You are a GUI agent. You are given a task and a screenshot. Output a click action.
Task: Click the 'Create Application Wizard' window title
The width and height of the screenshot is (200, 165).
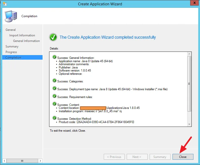tap(100, 4)
